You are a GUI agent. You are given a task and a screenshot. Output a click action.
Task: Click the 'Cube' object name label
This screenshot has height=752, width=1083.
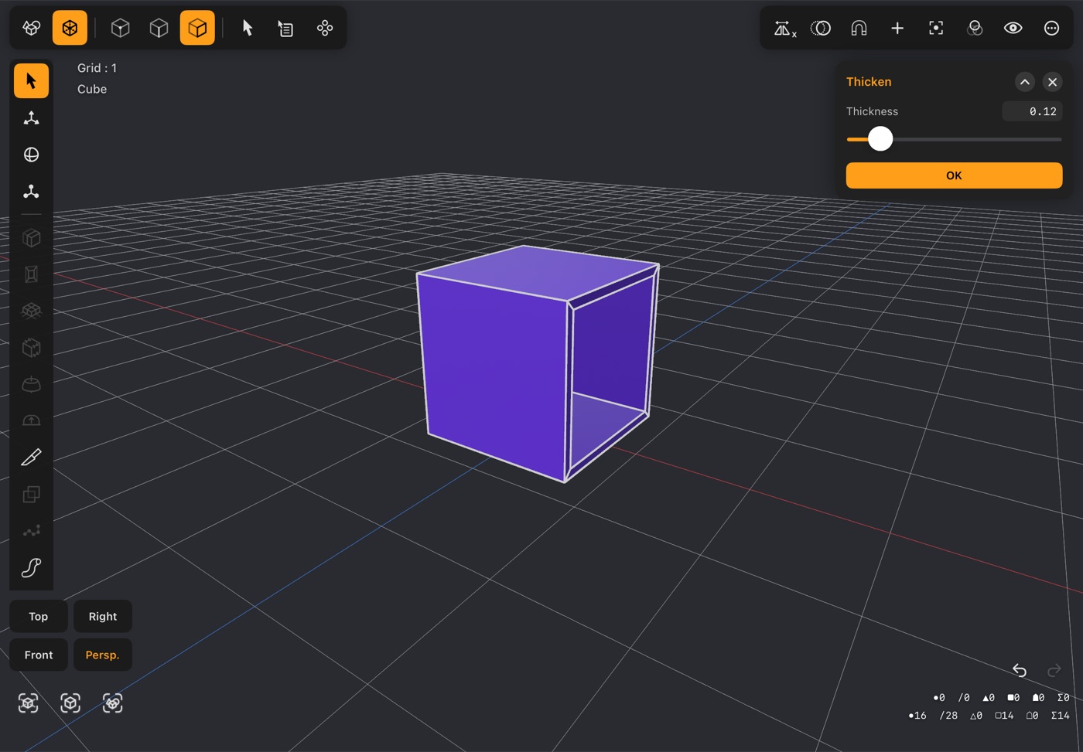click(92, 89)
